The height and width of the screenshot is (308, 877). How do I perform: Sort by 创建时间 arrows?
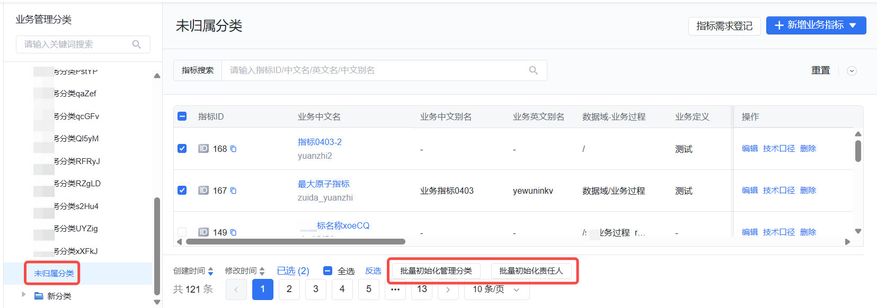point(210,271)
